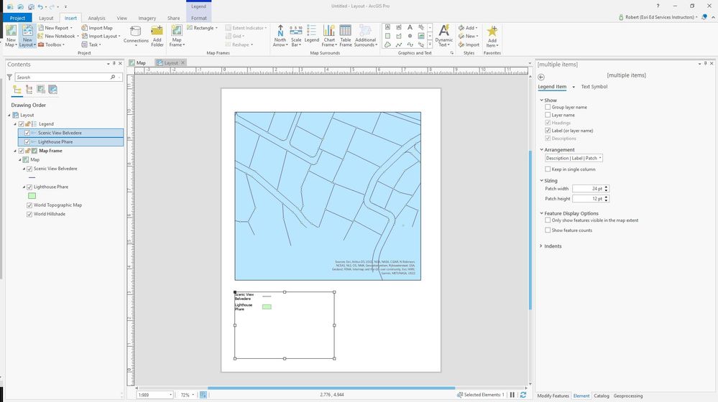Screen dimensions: 718x402
Task: Open the Geoprocessing pane tab
Action: 627,396
